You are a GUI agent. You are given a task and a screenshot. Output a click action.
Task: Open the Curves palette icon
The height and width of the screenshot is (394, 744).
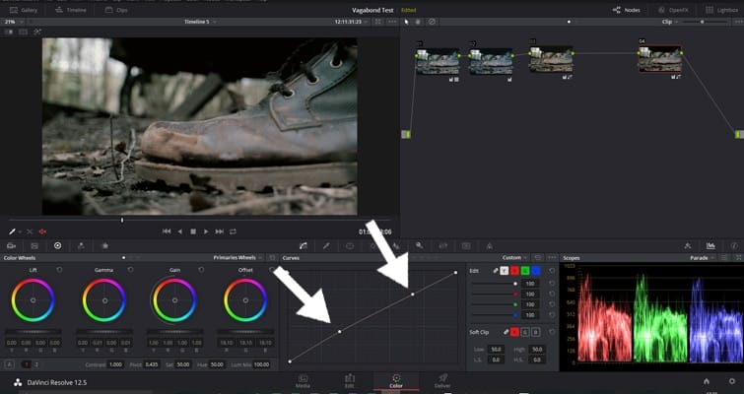point(304,245)
